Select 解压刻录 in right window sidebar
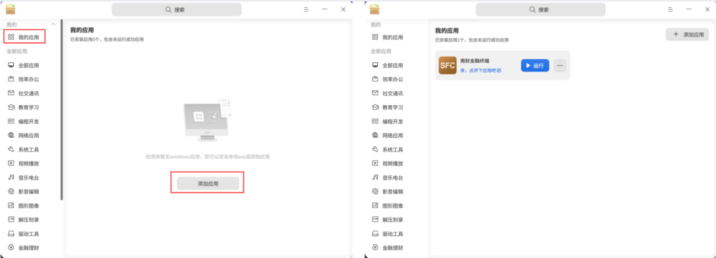Image resolution: width=716 pixels, height=258 pixels. coord(388,220)
